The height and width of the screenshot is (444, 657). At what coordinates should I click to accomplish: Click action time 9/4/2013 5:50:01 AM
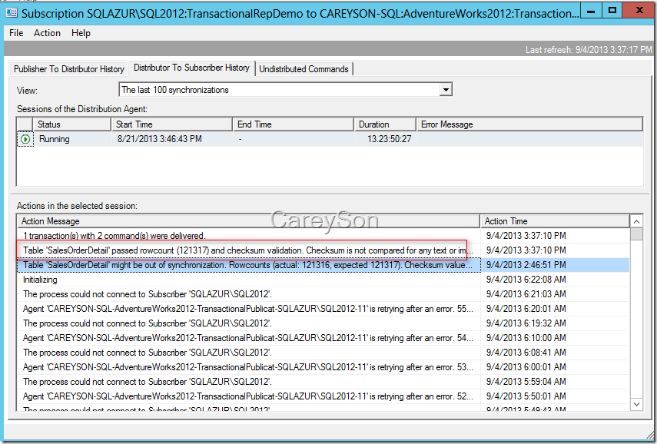point(526,396)
